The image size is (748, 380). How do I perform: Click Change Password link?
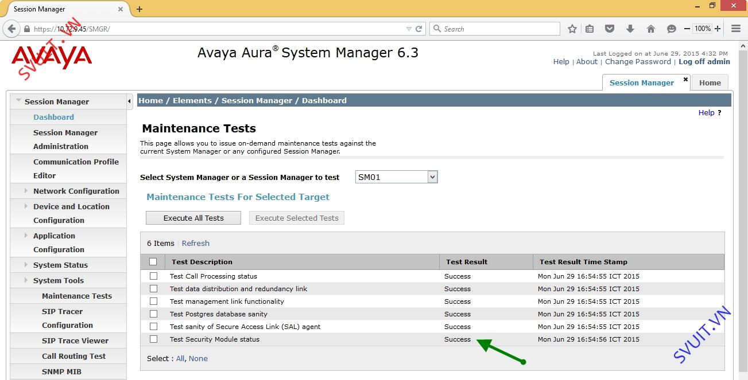tap(638, 62)
